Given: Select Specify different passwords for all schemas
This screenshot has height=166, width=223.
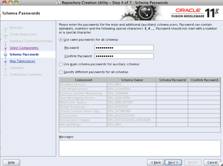Looking at the screenshot, I should coord(61,72).
